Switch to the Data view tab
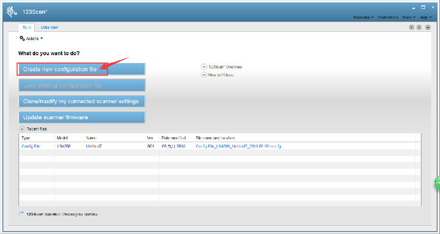 (x=49, y=27)
